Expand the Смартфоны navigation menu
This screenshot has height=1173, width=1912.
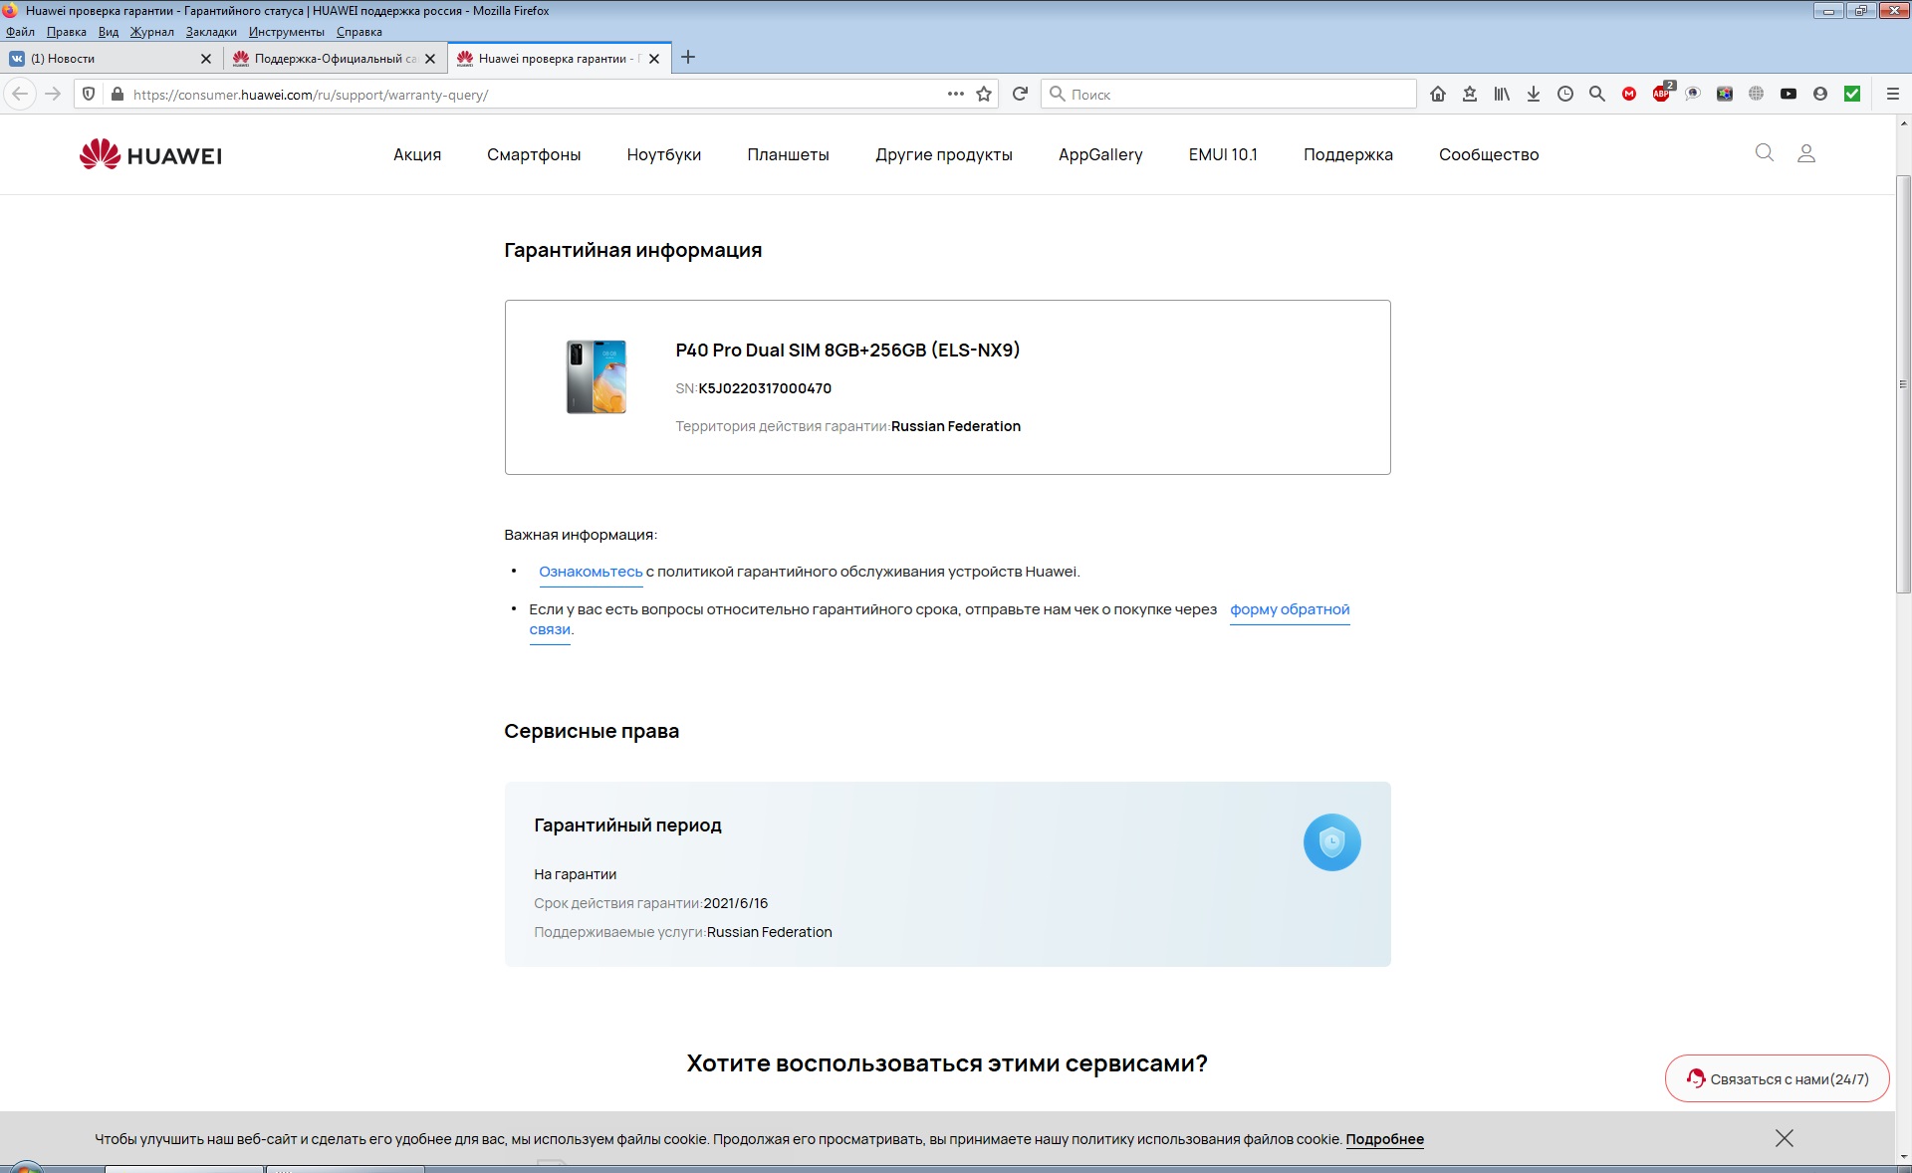(534, 154)
